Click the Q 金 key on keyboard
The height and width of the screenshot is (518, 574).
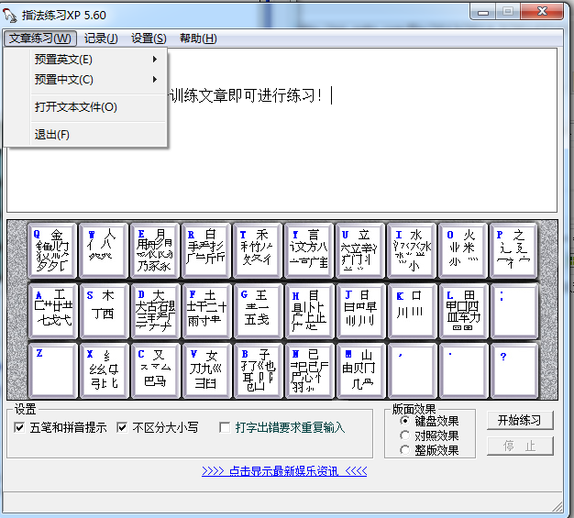tap(51, 249)
